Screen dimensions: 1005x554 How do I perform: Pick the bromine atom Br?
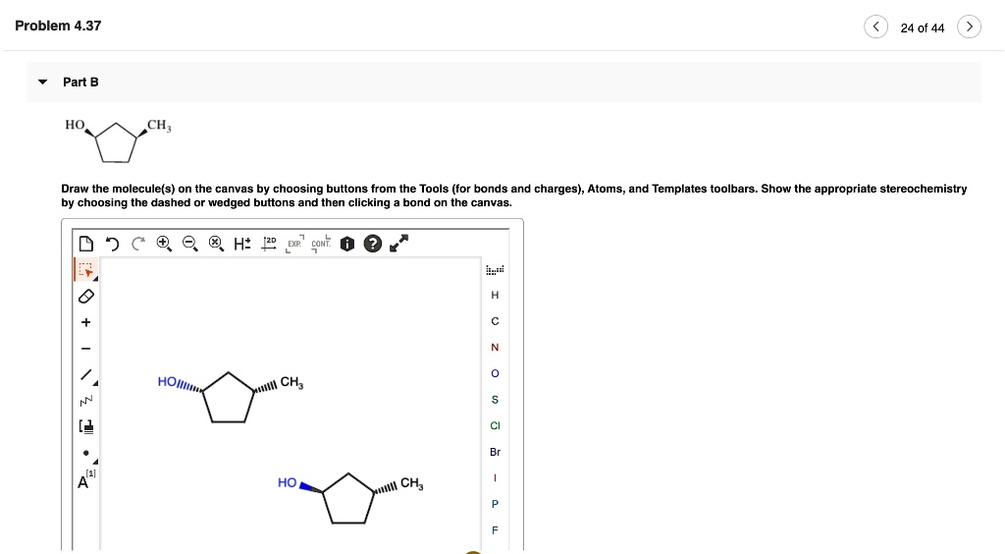tap(495, 452)
